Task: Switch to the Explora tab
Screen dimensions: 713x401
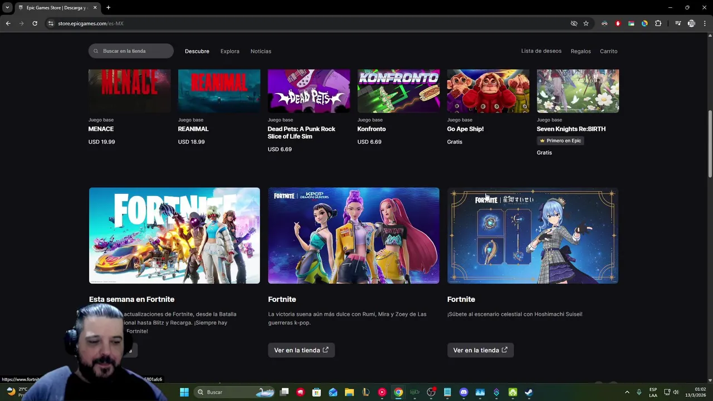Action: tap(229, 51)
